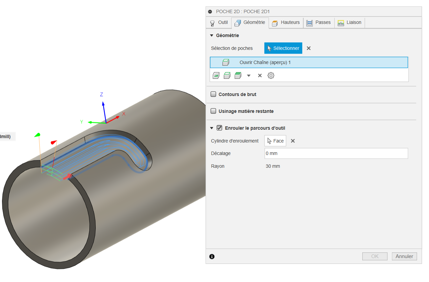Click the Annuler button
Image resolution: width=429 pixels, height=282 pixels.
pyautogui.click(x=404, y=256)
